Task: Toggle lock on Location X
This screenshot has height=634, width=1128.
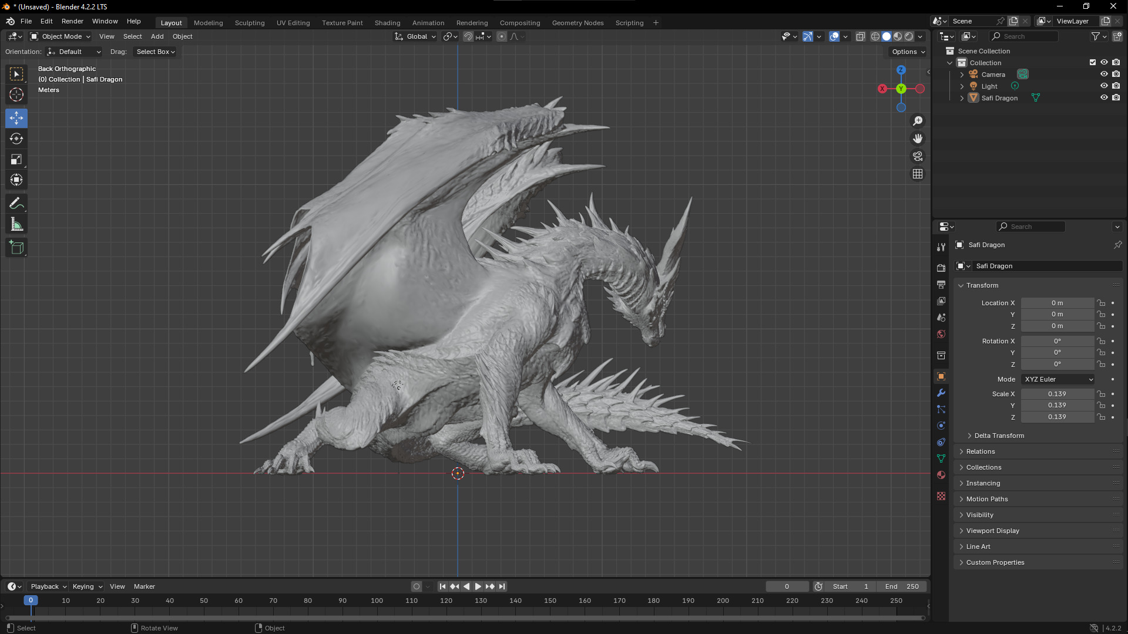Action: [1102, 303]
